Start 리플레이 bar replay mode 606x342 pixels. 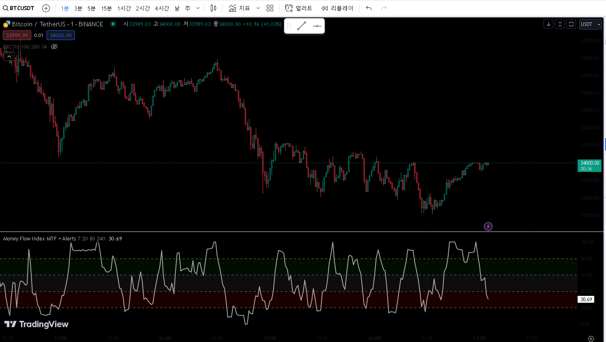click(x=337, y=8)
